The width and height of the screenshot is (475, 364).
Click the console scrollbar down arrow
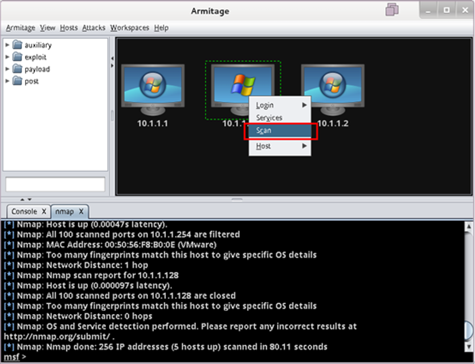469,347
